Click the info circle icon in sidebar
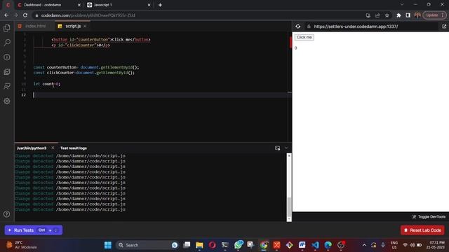The image size is (449, 252). point(7,57)
